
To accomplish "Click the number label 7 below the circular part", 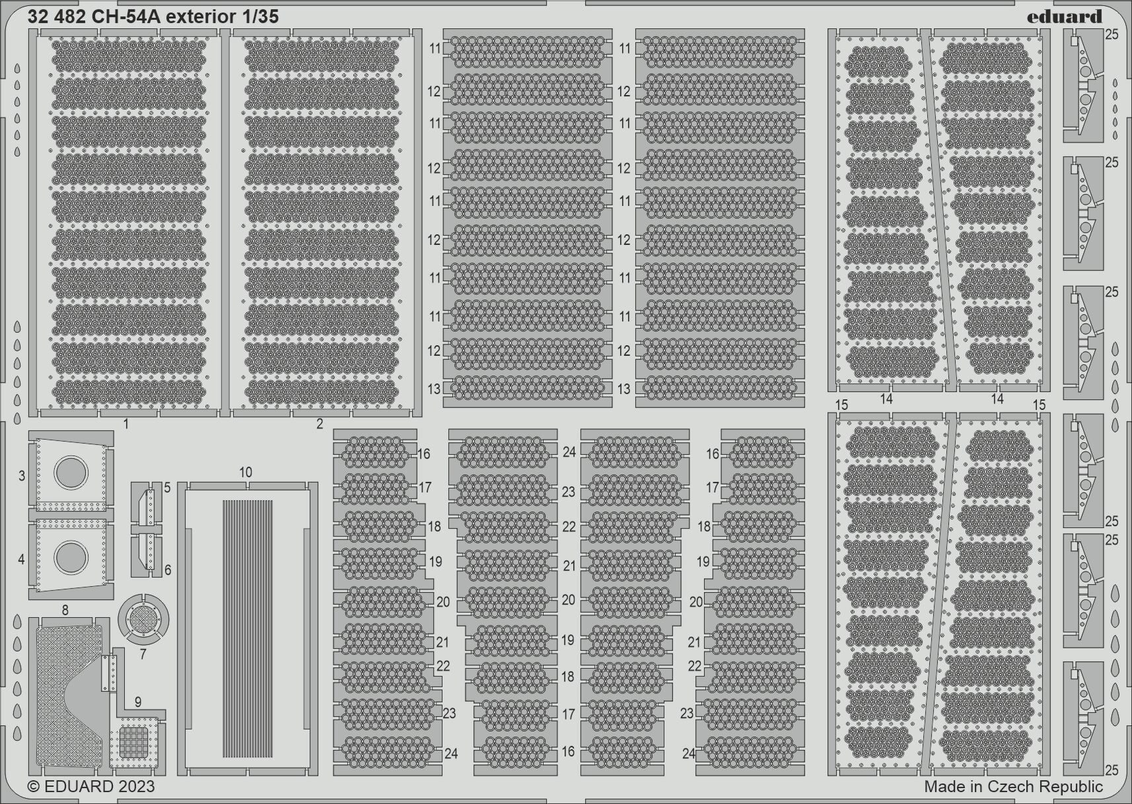I will [143, 655].
